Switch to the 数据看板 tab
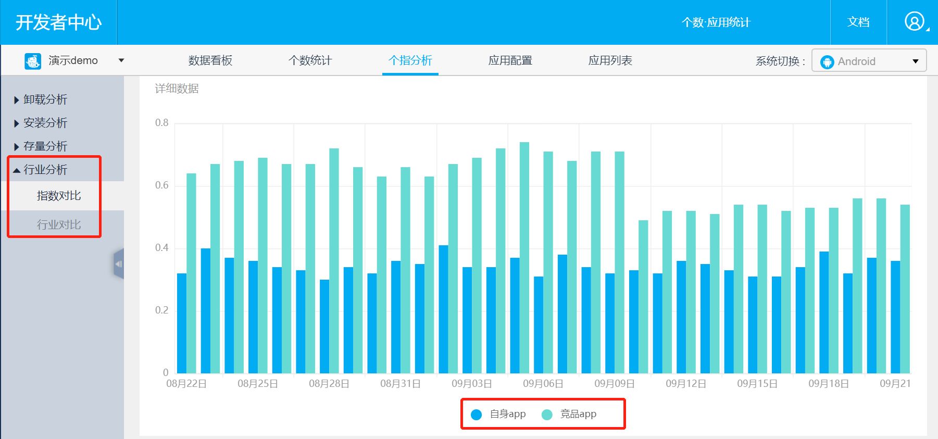 (210, 60)
